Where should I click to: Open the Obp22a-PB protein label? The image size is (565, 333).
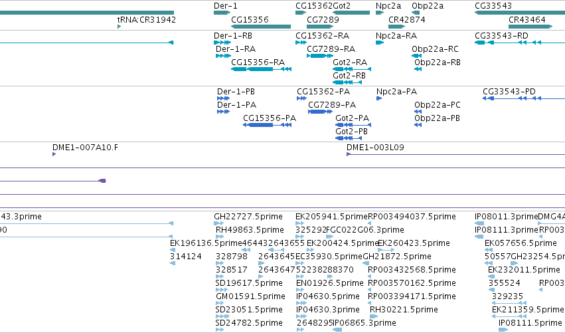click(x=437, y=118)
